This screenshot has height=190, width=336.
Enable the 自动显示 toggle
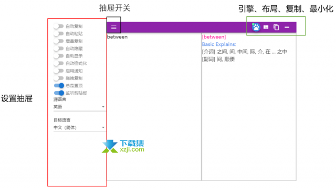coord(58,56)
